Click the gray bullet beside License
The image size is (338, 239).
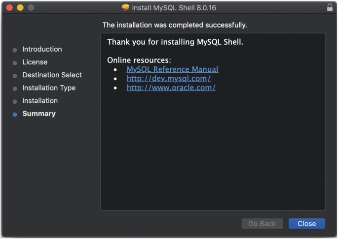point(15,62)
